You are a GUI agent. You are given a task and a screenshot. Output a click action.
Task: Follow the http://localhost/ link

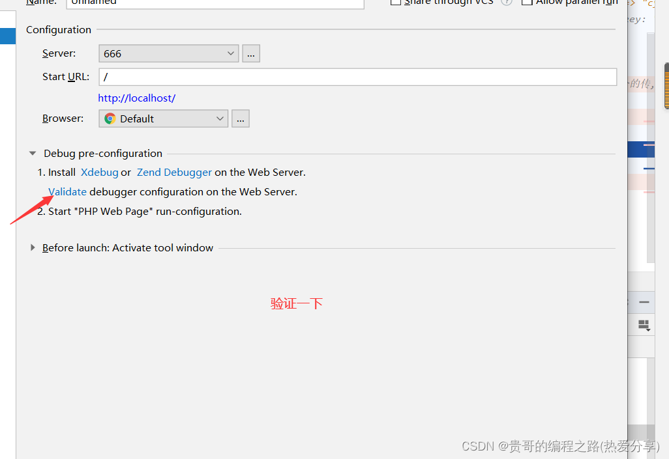click(x=136, y=98)
